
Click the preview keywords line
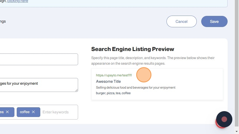tap(113, 93)
